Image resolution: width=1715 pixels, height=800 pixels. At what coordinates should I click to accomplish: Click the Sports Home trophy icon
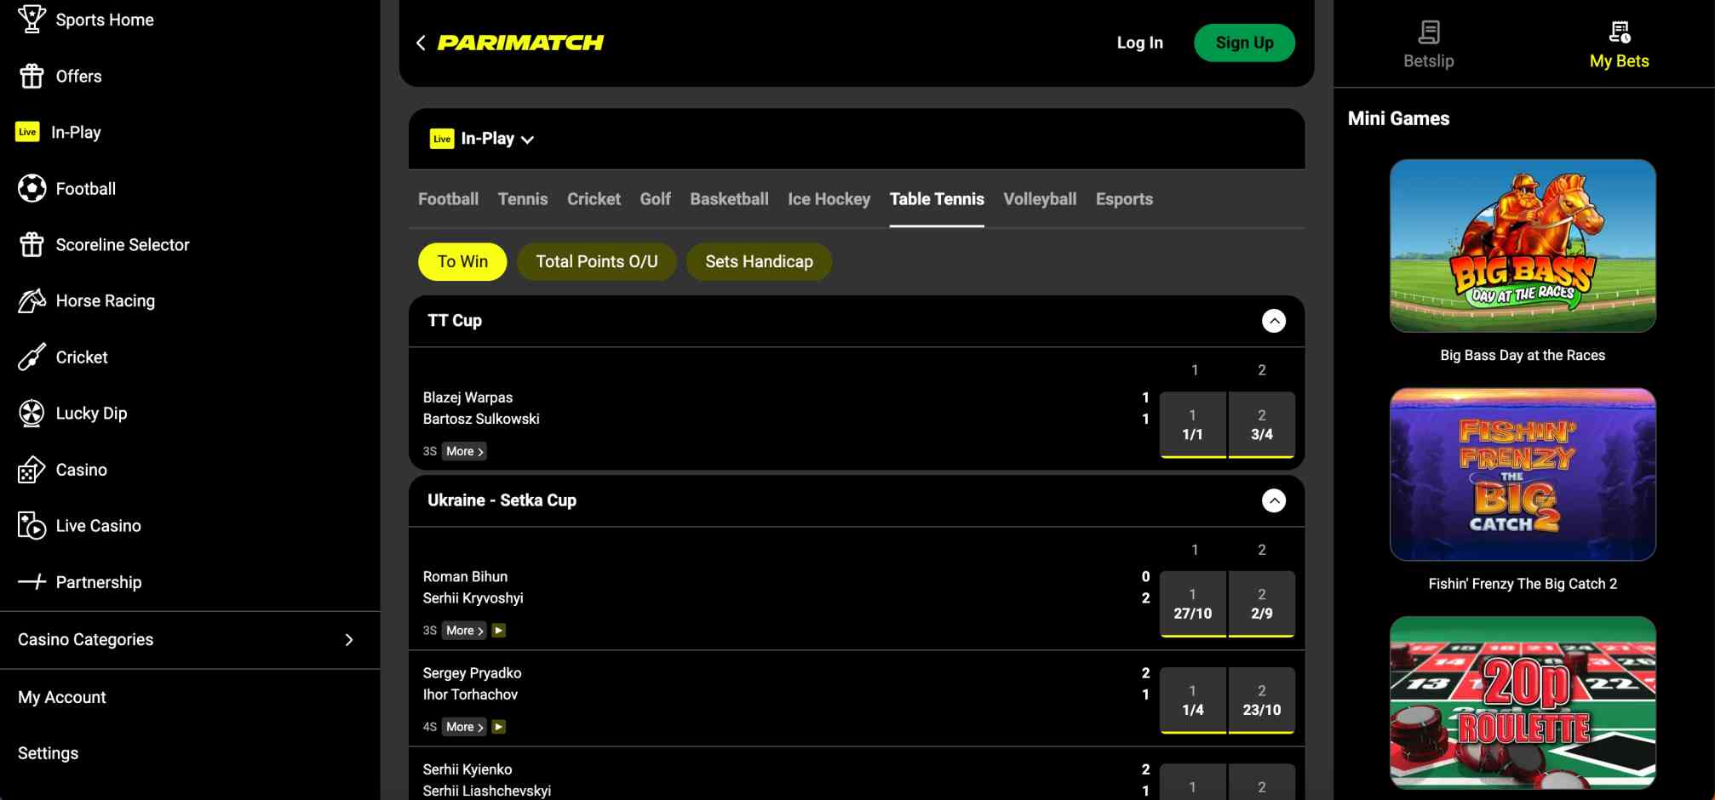tap(31, 19)
